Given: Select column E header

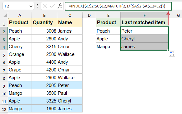Looking at the screenshot, I should (x=108, y=15).
